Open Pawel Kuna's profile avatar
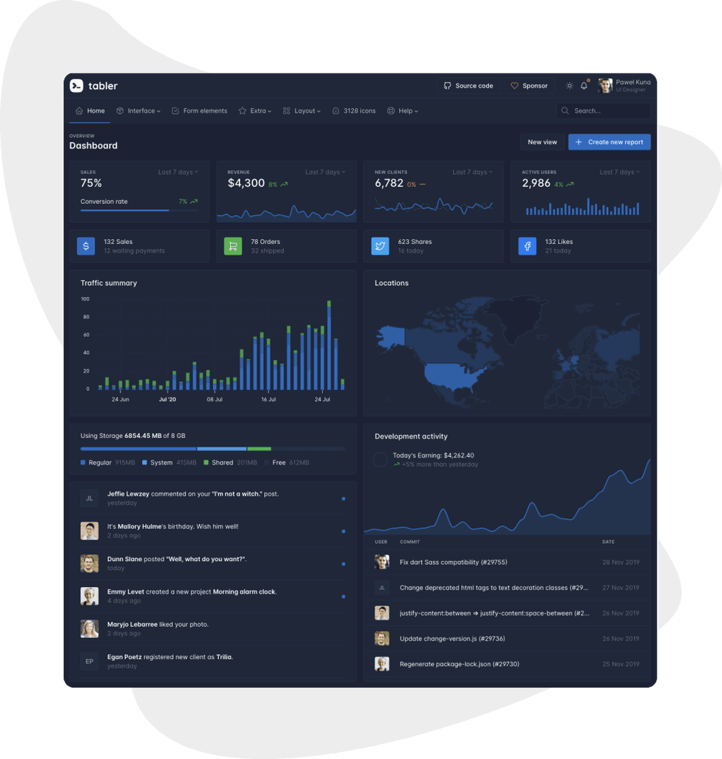The image size is (722, 759). [x=607, y=85]
